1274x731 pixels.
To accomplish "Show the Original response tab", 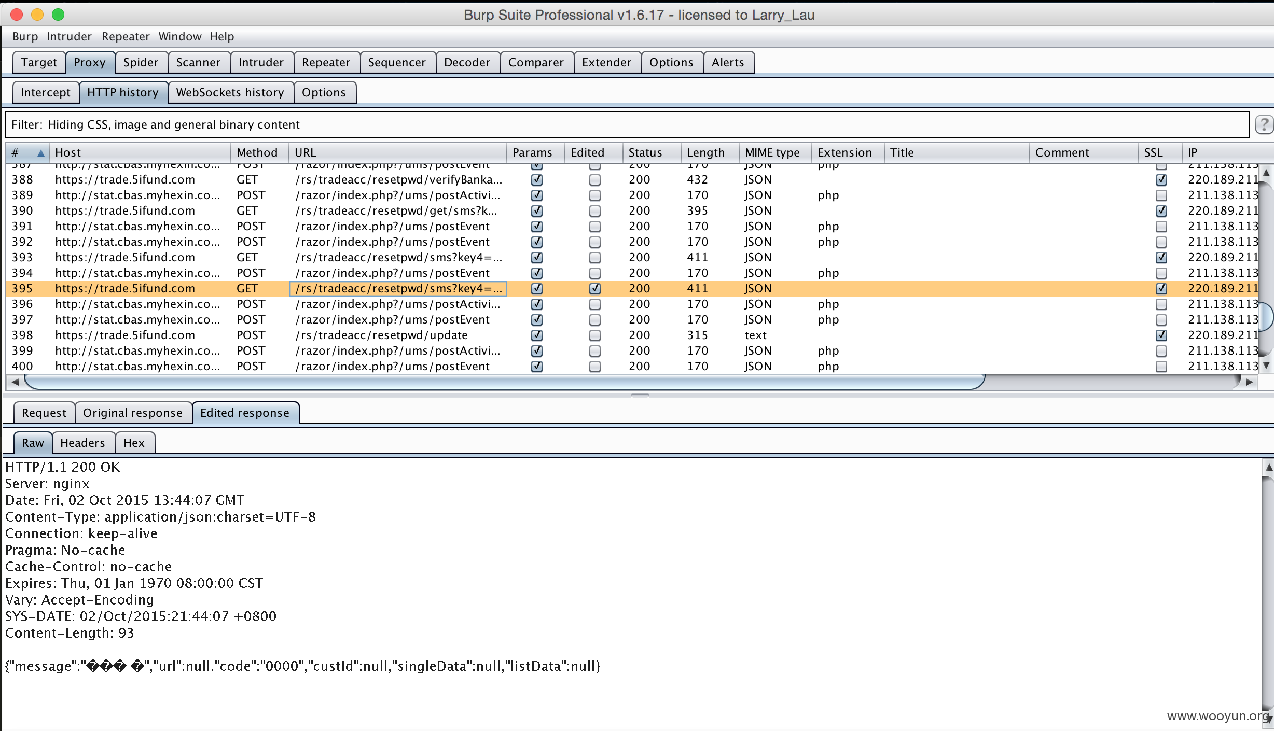I will coord(133,413).
